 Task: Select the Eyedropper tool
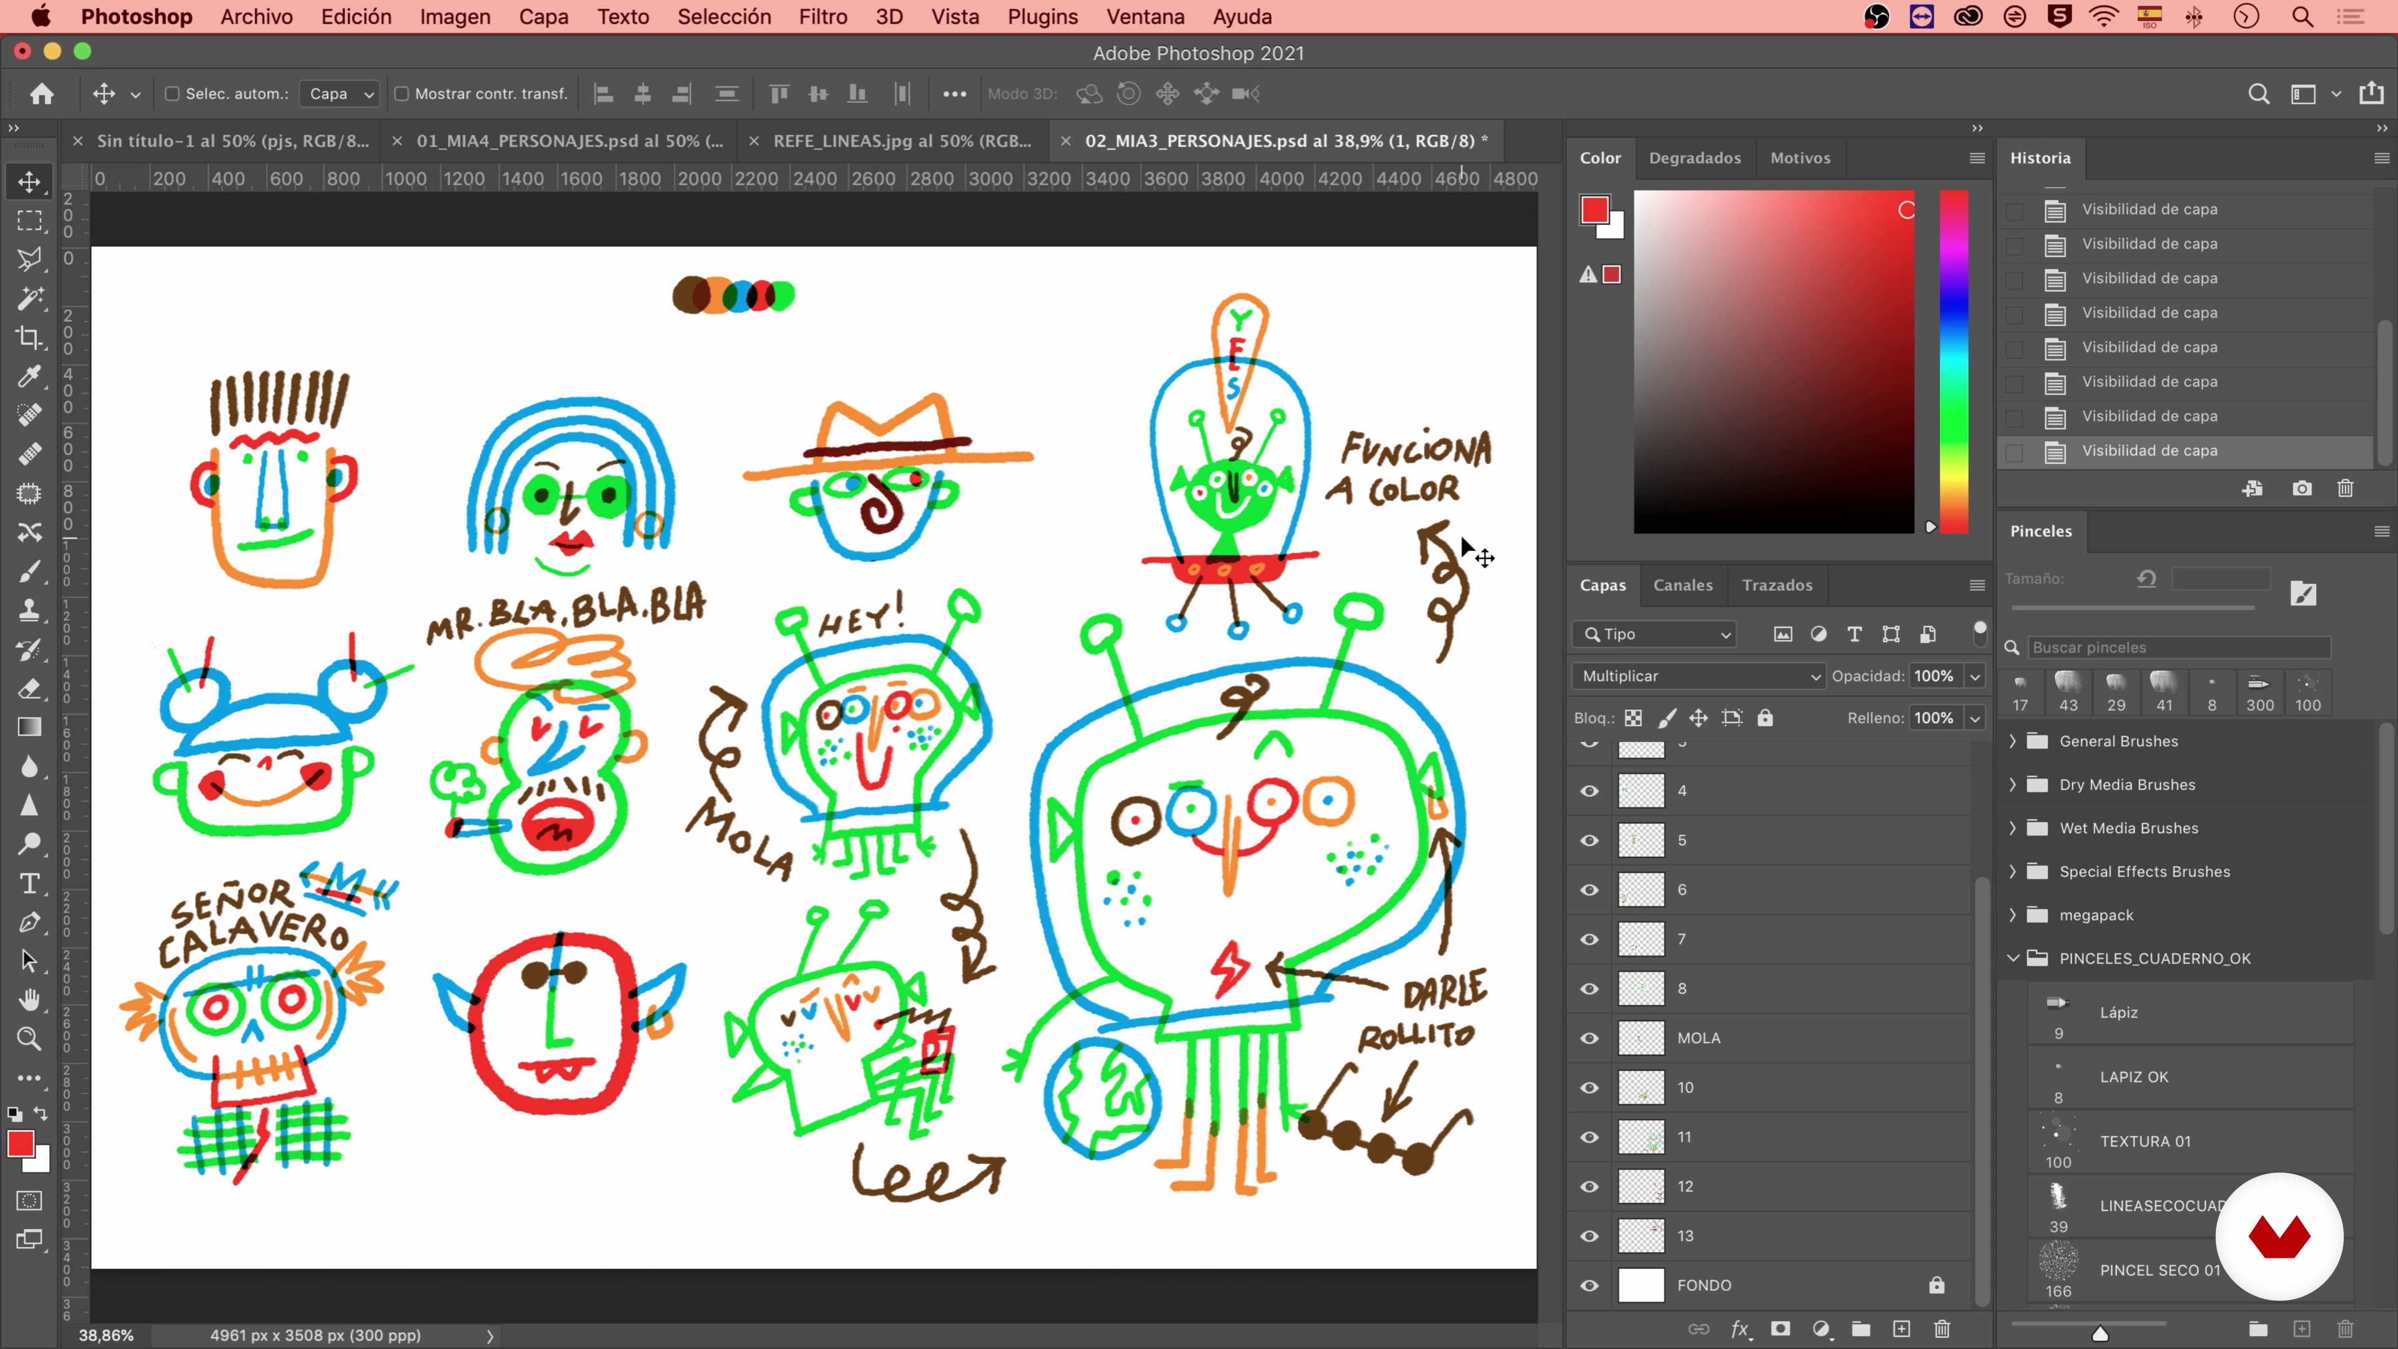(29, 376)
